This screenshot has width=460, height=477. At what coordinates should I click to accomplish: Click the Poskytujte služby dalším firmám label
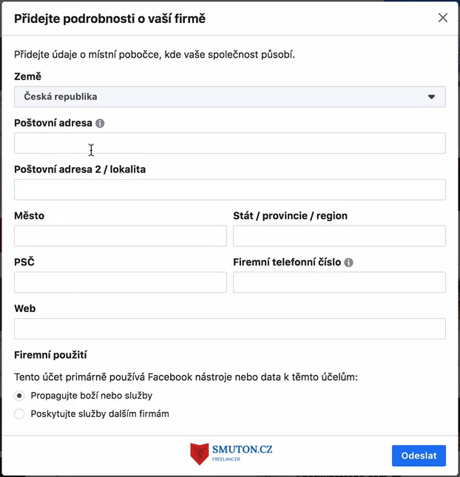(x=100, y=413)
